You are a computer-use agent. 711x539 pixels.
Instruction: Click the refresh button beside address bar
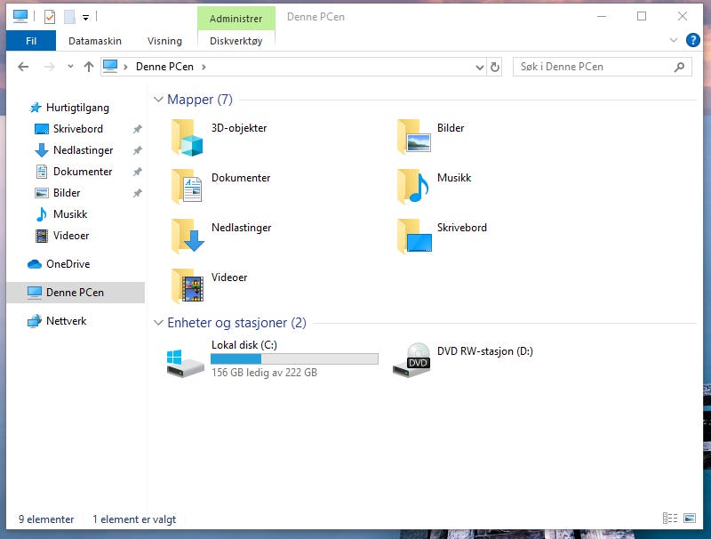coord(495,67)
